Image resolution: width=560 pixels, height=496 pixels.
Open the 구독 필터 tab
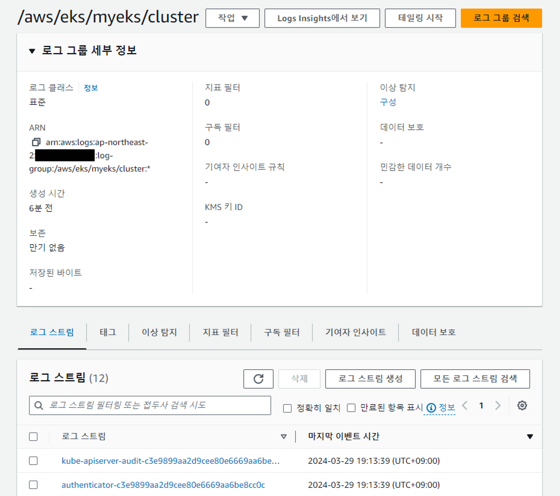(x=282, y=332)
